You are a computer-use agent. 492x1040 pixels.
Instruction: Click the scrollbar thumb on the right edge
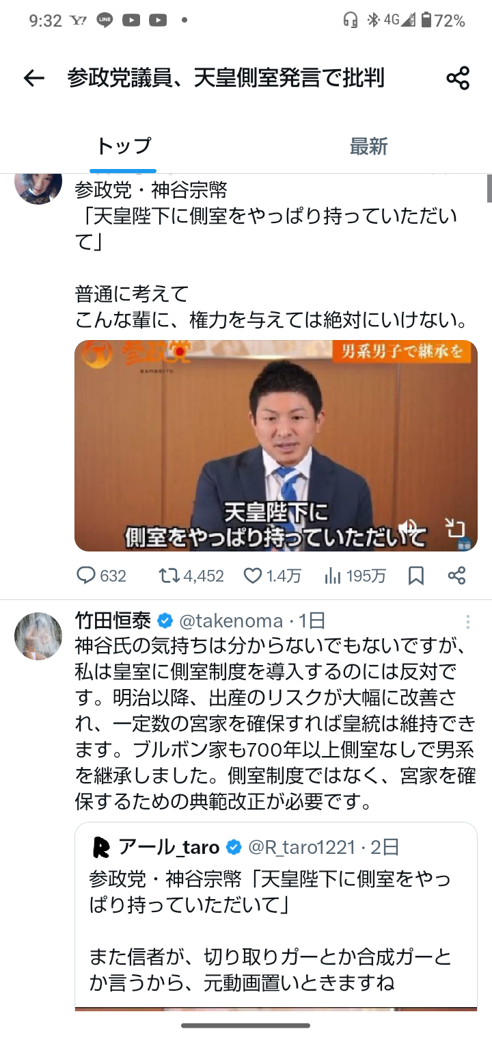tap(489, 188)
